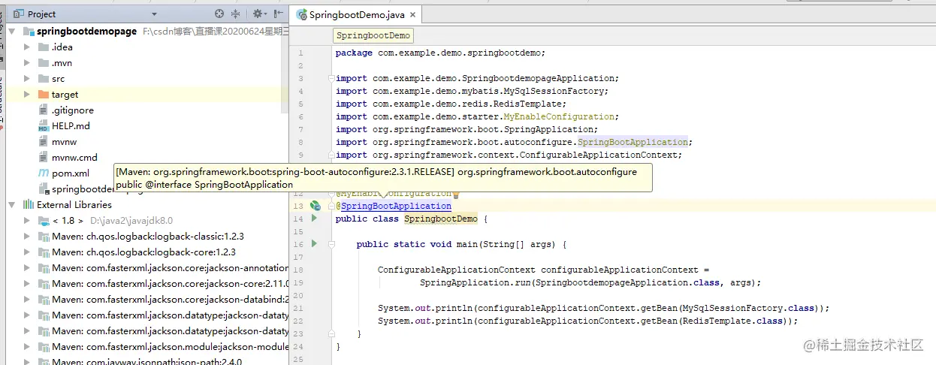Collapse all nodes with the collapse-all icon
The width and height of the screenshot is (936, 365).
click(x=236, y=14)
